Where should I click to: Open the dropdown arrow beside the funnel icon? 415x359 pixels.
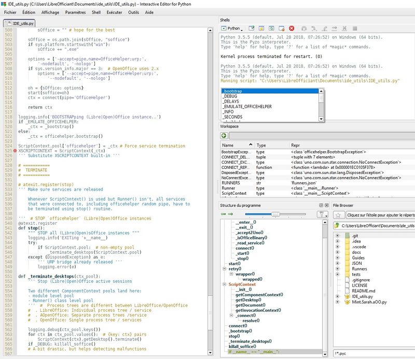tap(327, 216)
